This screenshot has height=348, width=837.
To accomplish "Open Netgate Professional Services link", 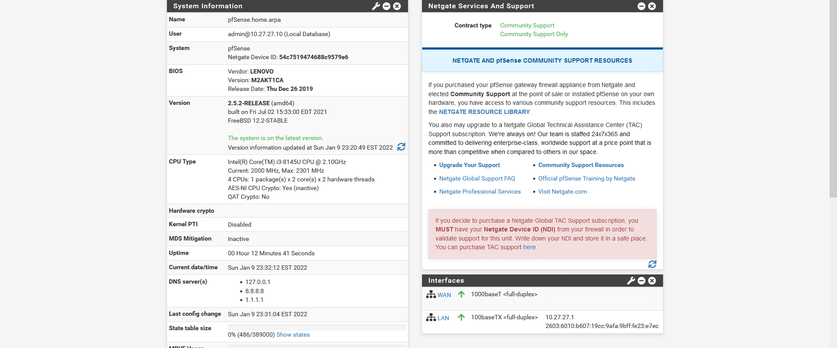I will (480, 191).
